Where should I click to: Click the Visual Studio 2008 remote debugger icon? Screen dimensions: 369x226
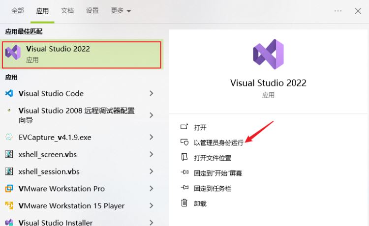tap(9, 110)
